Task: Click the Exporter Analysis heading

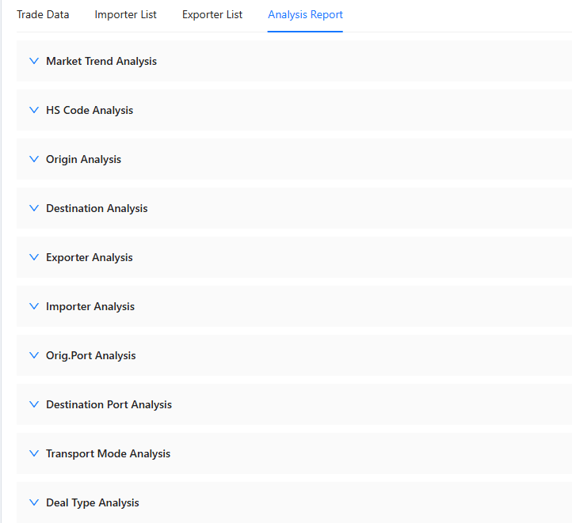Action: coord(90,257)
